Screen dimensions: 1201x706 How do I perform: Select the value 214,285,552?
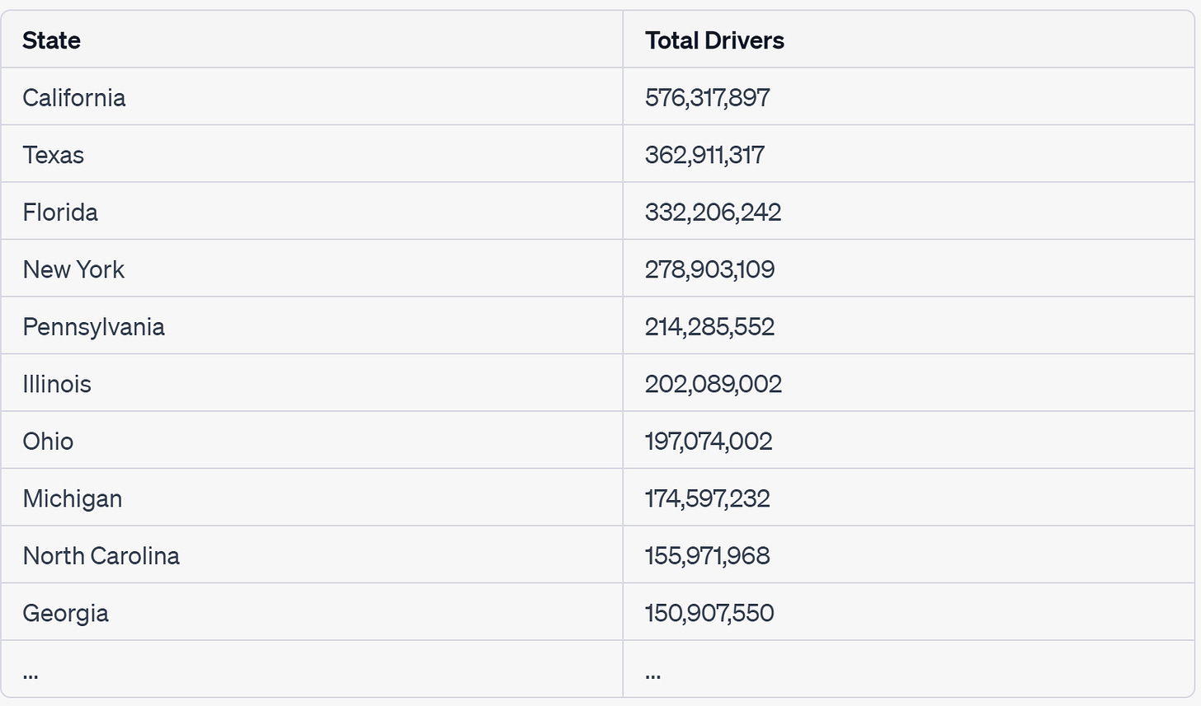tap(709, 326)
